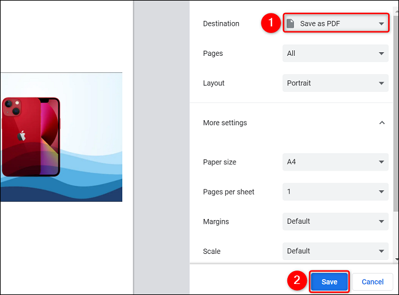
Task: Collapse More settings with the chevron icon
Action: 382,123
